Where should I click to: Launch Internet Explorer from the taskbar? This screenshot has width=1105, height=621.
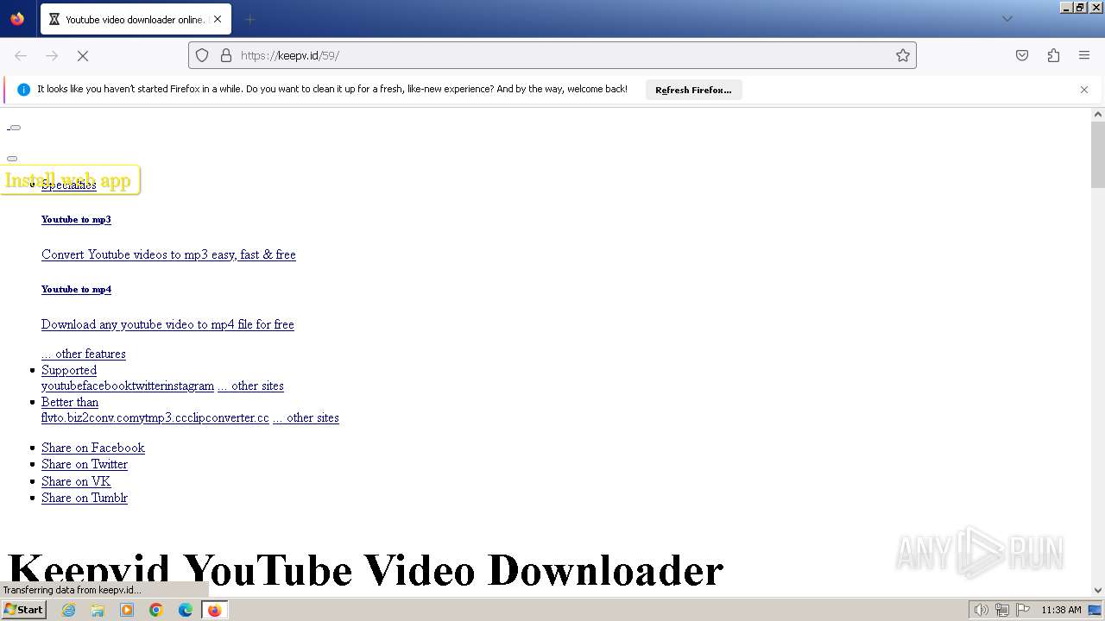(68, 610)
